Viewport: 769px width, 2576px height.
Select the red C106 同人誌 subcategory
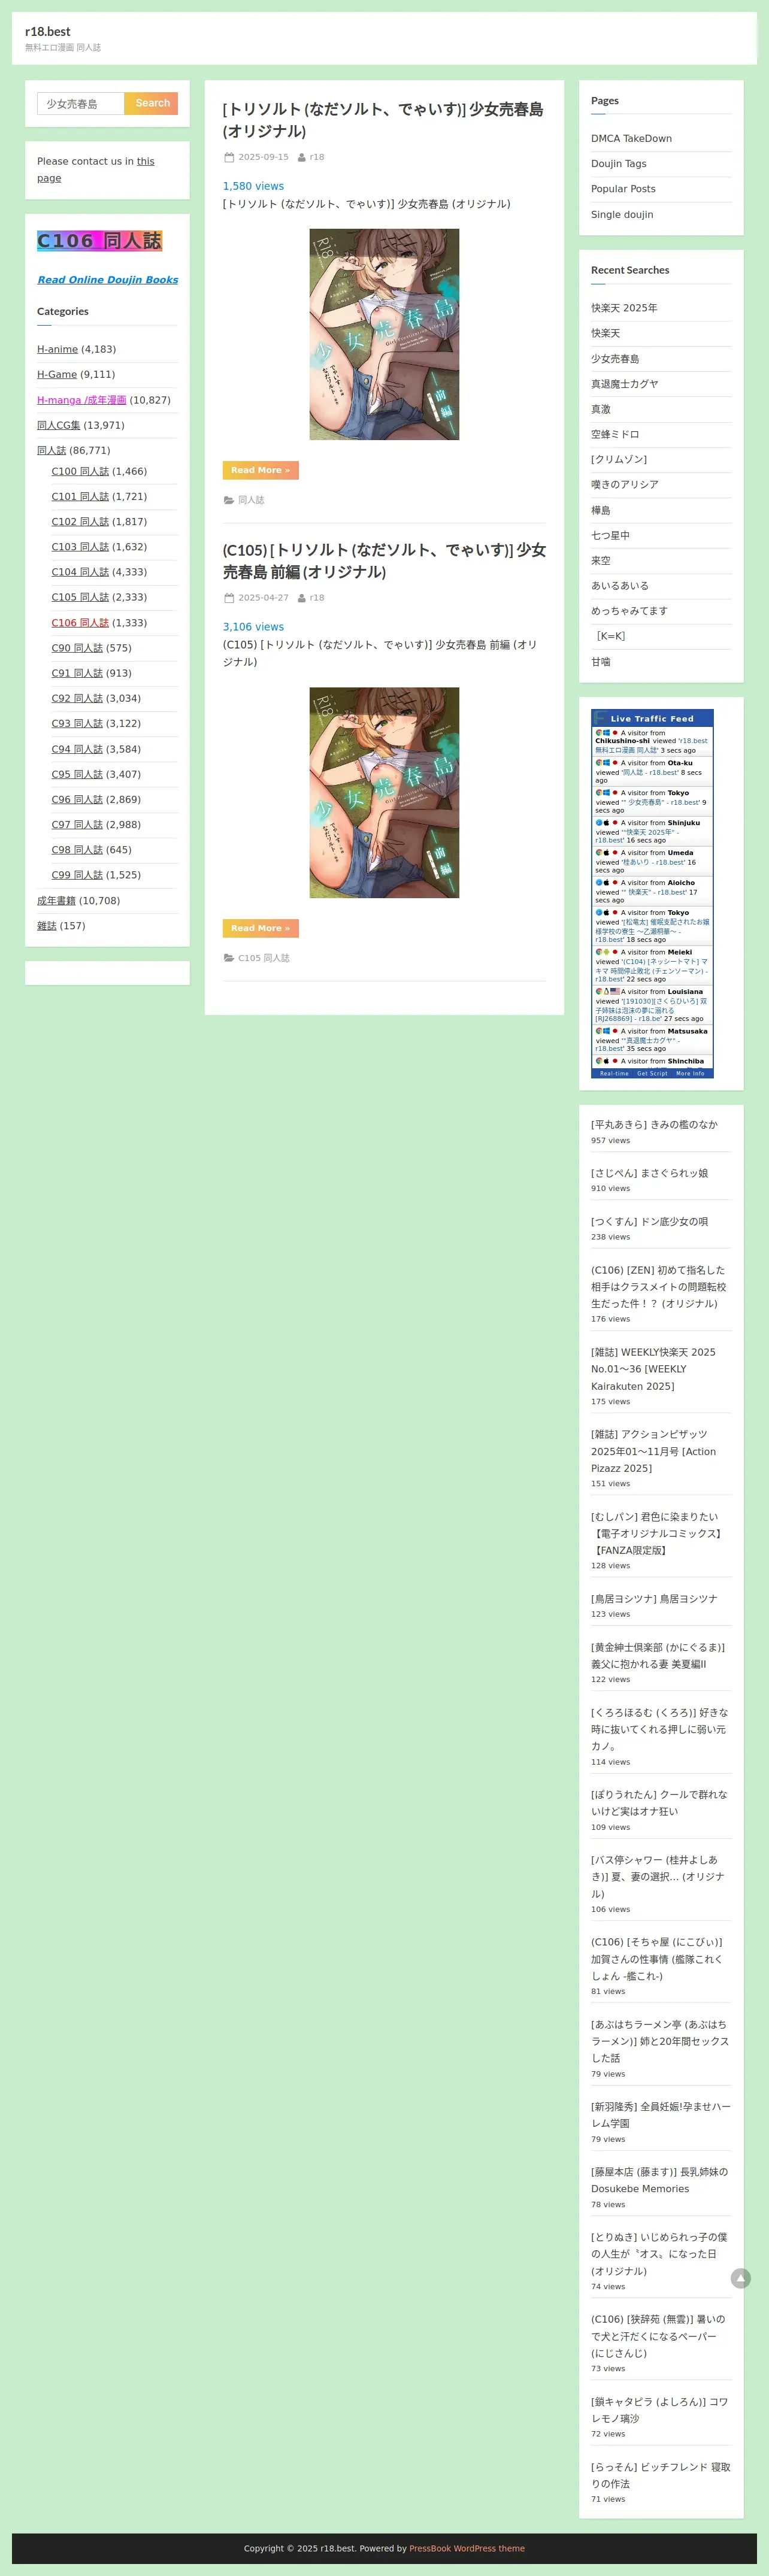click(80, 623)
